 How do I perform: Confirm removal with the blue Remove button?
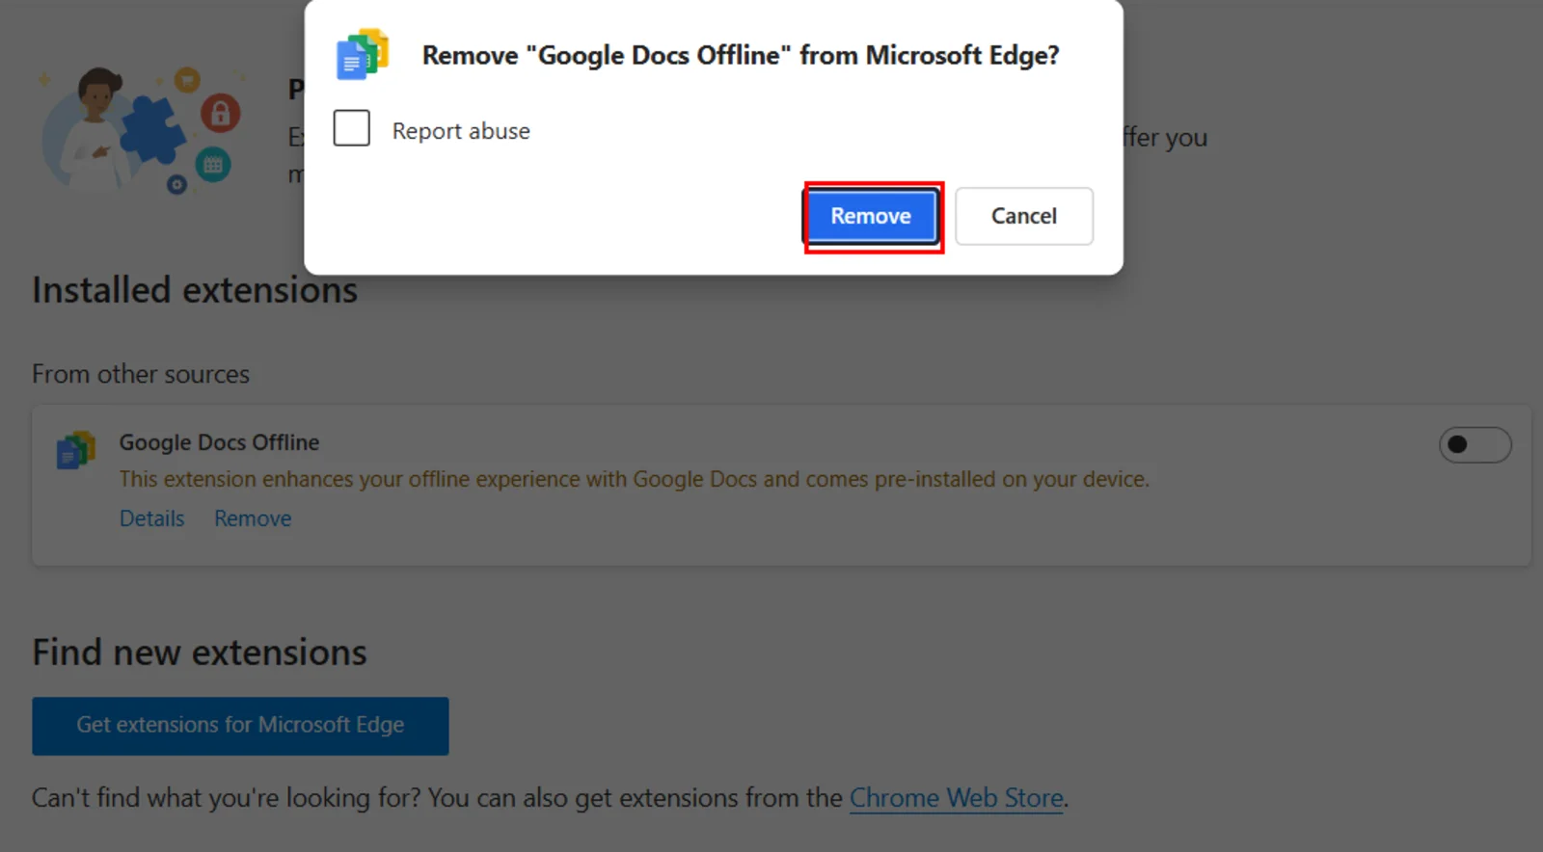tap(871, 216)
